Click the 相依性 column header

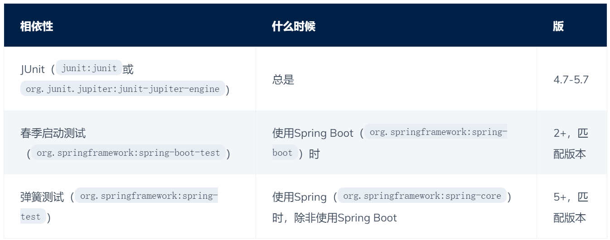(x=37, y=26)
